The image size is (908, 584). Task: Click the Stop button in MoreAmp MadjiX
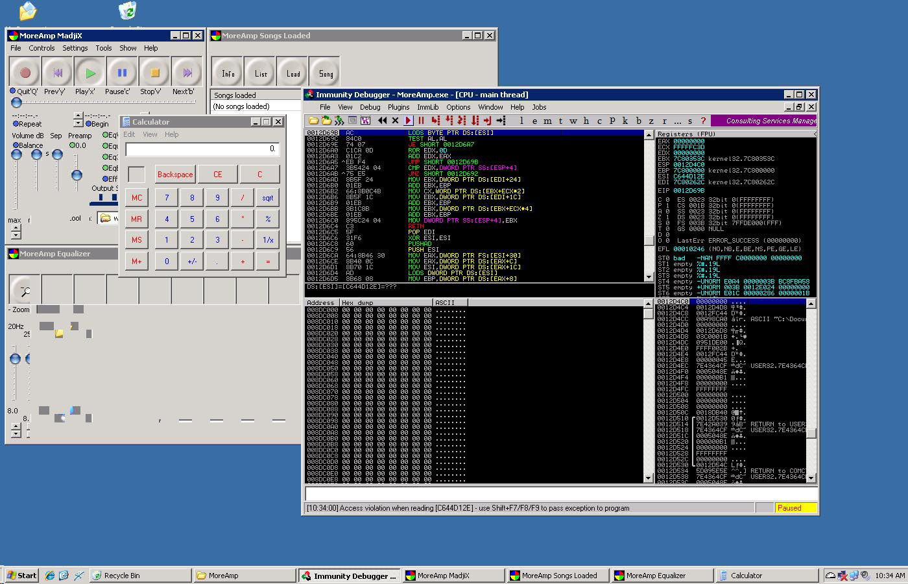[154, 73]
